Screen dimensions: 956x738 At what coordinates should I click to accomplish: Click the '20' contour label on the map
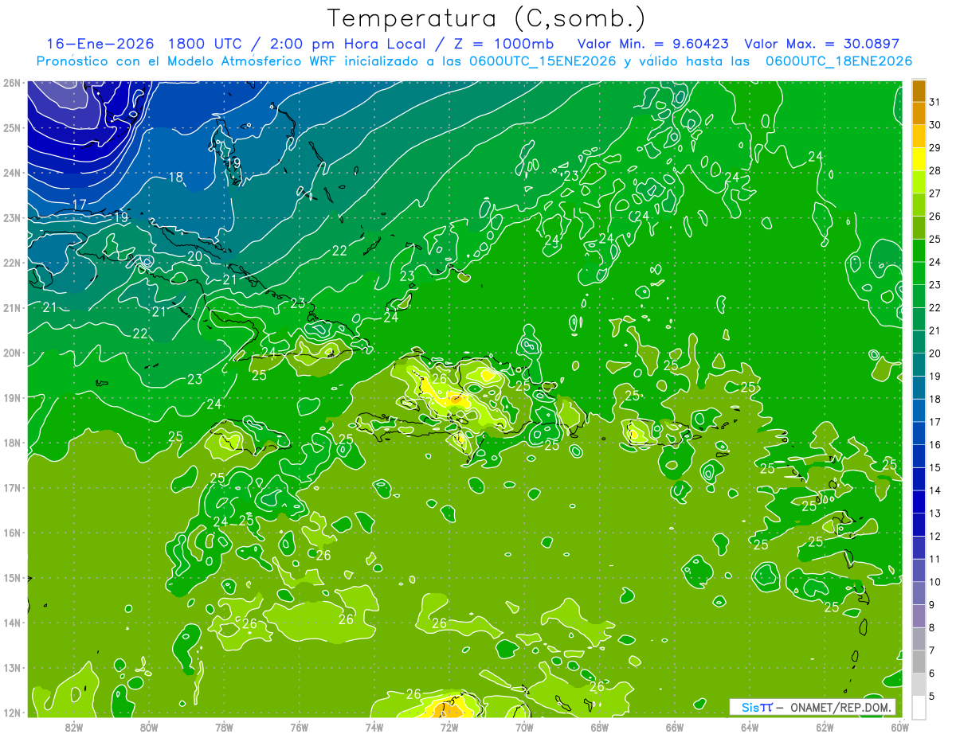[x=194, y=256]
